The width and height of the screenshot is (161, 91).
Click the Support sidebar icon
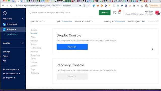(4, 78)
